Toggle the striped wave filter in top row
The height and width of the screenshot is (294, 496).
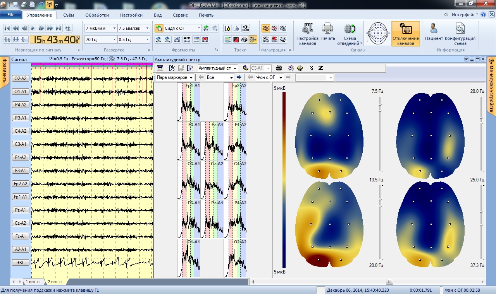pos(283,28)
